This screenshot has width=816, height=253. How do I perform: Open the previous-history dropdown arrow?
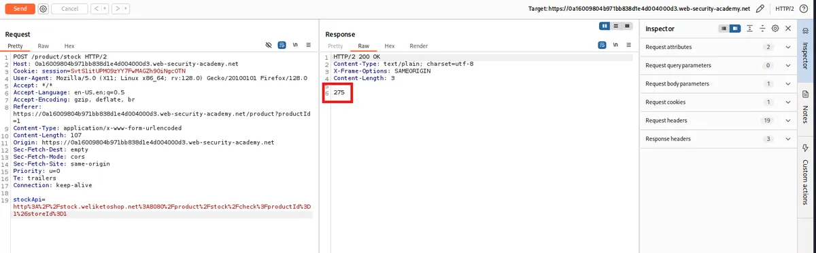point(105,9)
